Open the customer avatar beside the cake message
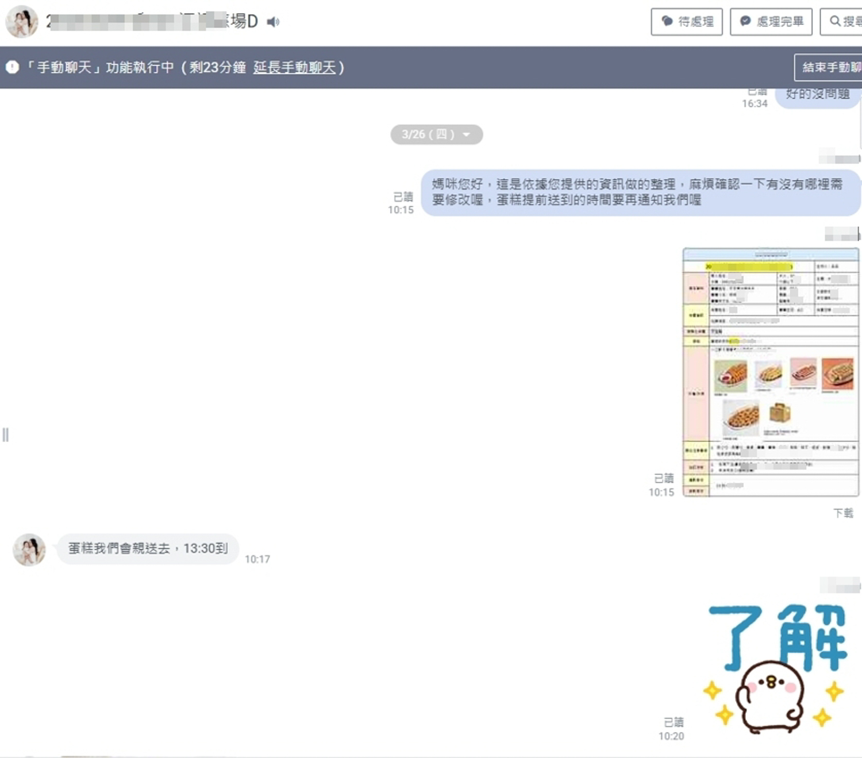Screen dimensions: 862x758 coord(29,549)
